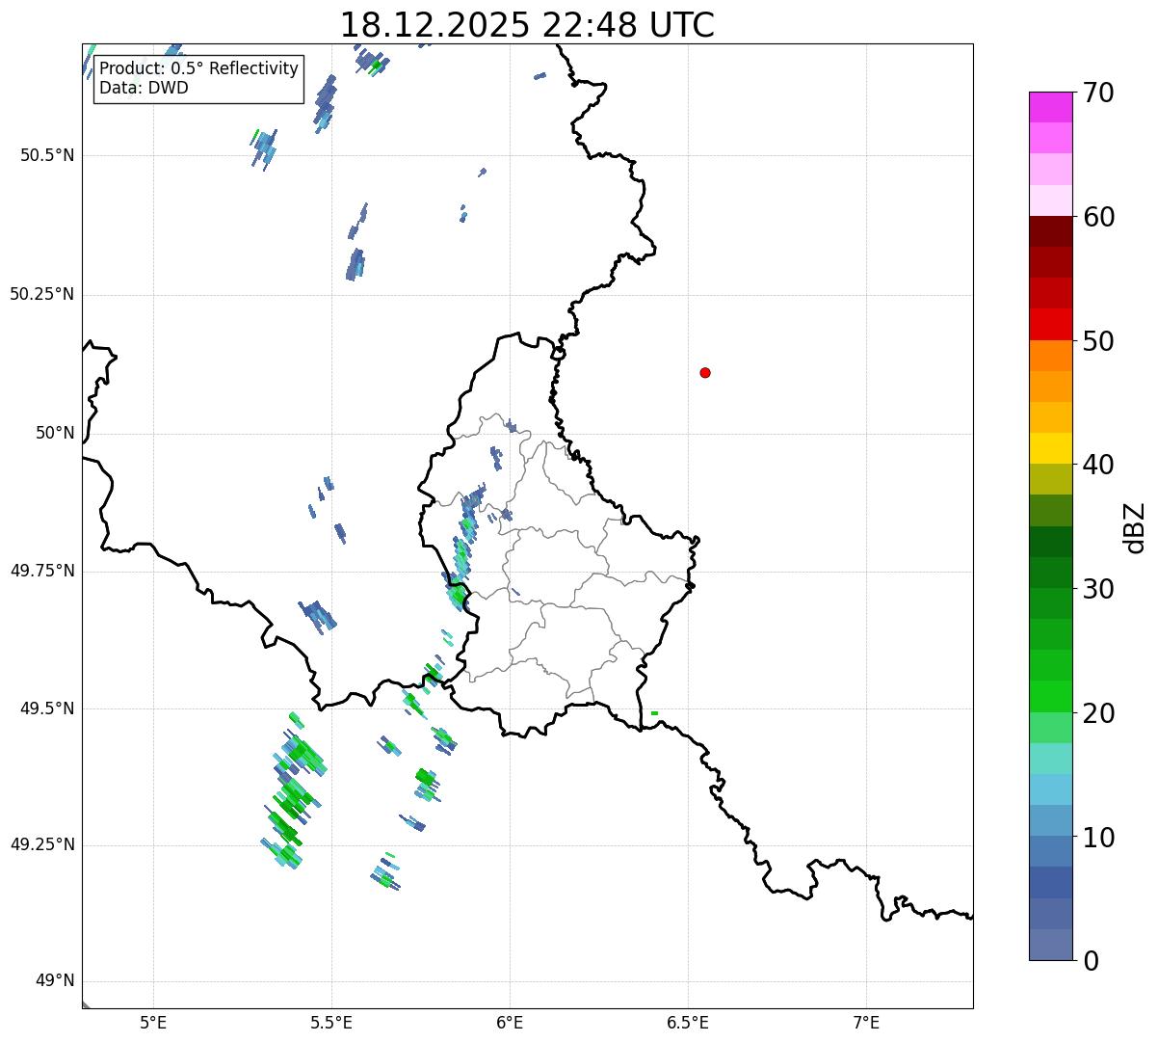Screen dimensions: 1158x1042
Task: Click the small green echo near 49.5°N 6.4°E
Action: (654, 713)
